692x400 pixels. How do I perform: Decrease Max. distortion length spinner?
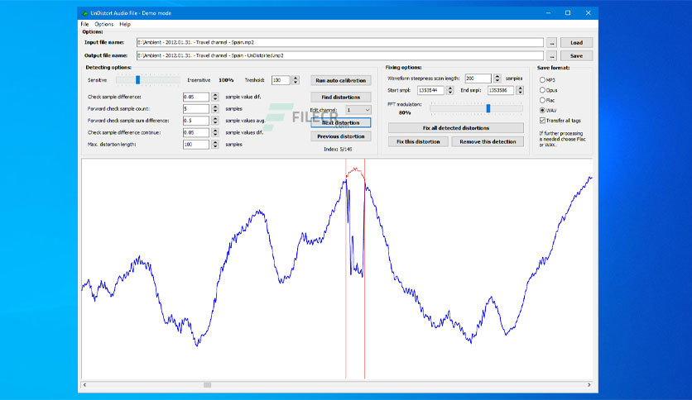point(215,147)
